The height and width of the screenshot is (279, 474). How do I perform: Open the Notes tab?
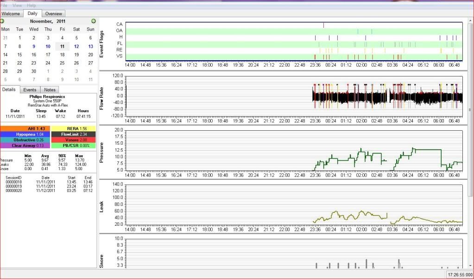50,89
